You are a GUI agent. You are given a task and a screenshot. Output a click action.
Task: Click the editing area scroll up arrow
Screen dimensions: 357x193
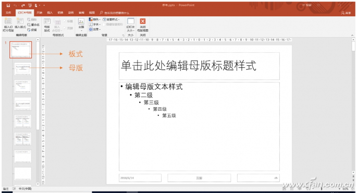[x=353, y=40]
